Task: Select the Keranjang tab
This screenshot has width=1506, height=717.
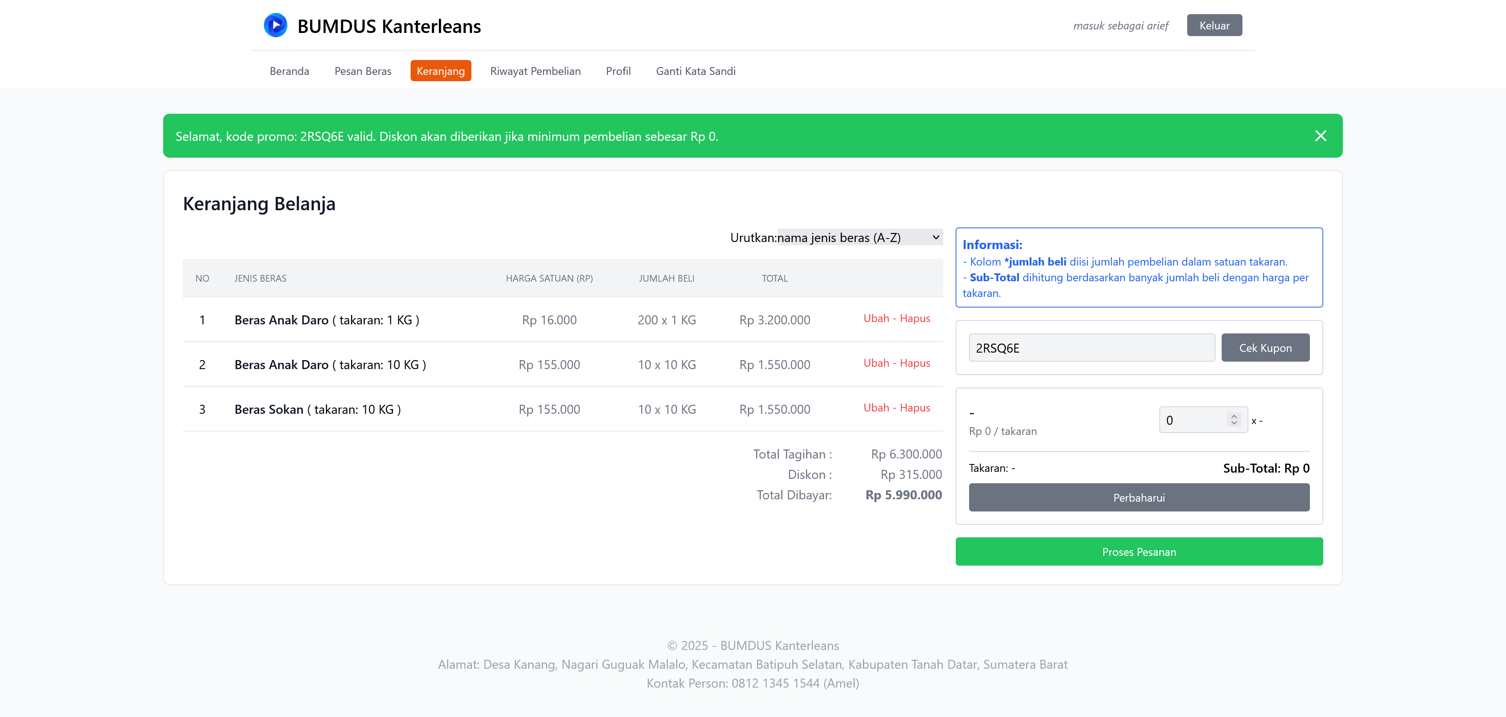Action: [x=441, y=71]
